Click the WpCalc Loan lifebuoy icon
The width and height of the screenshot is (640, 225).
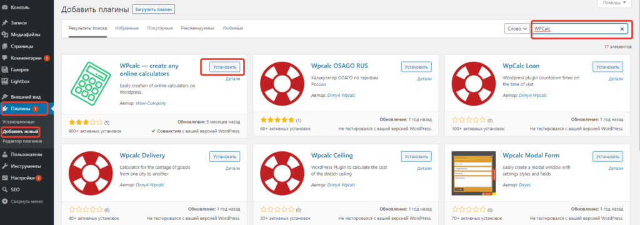tap(474, 84)
